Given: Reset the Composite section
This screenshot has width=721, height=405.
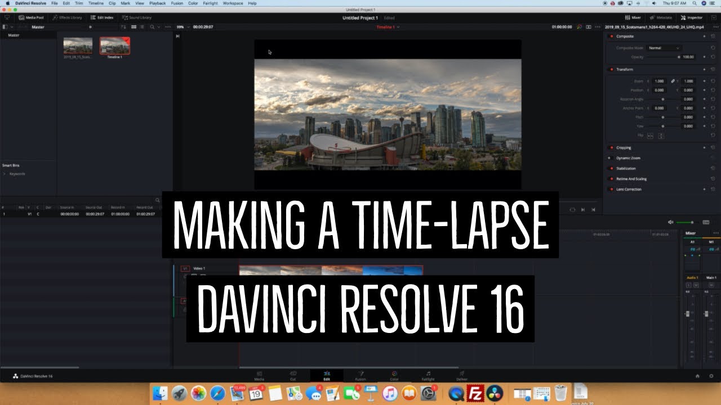Looking at the screenshot, I should coord(713,37).
